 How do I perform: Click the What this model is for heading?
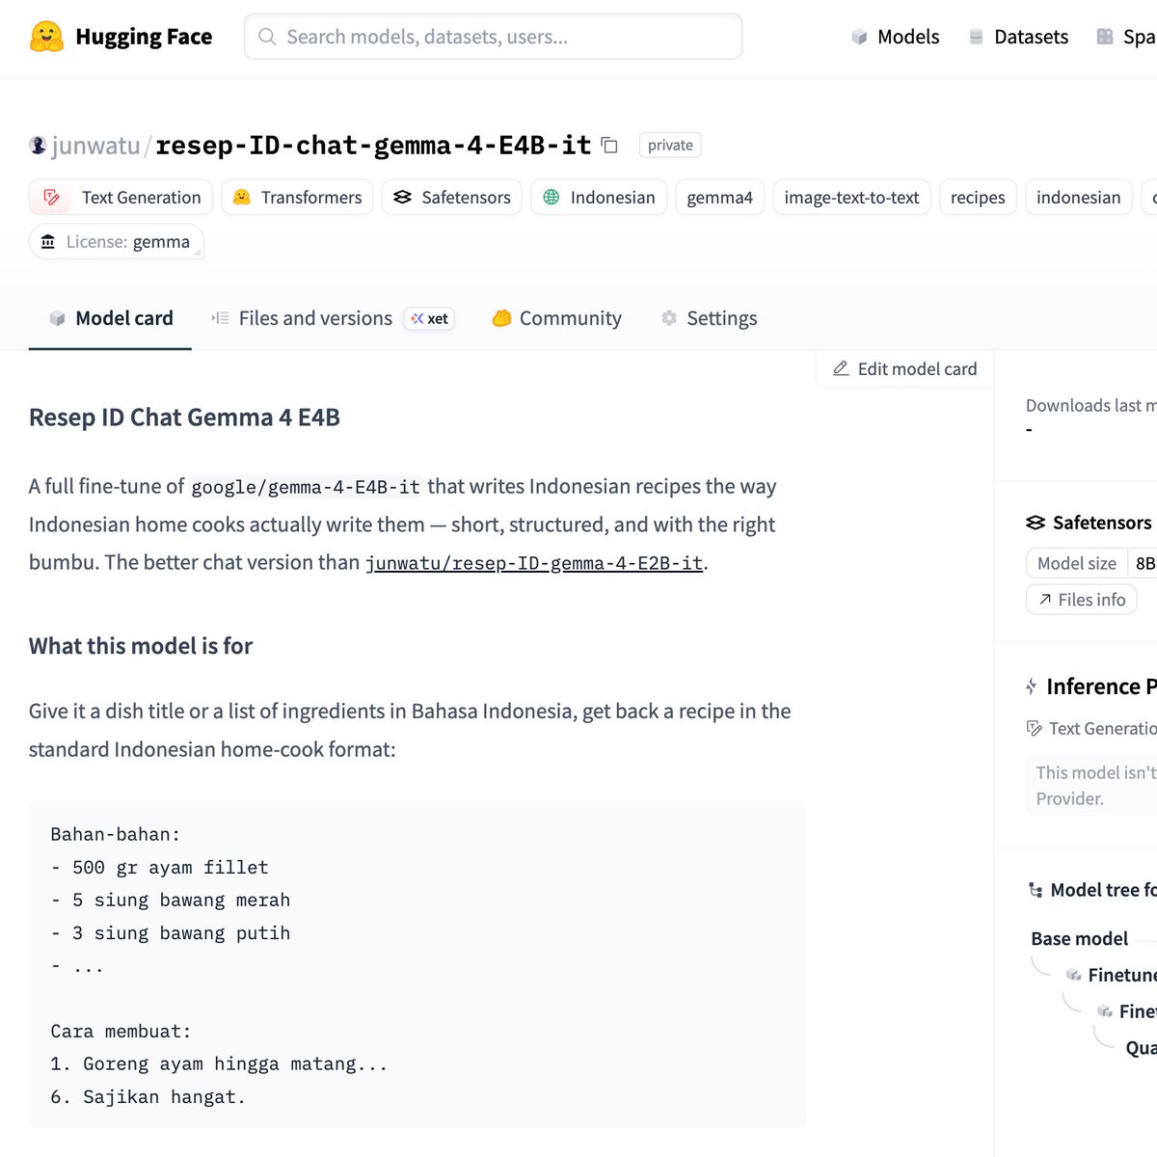click(x=141, y=646)
